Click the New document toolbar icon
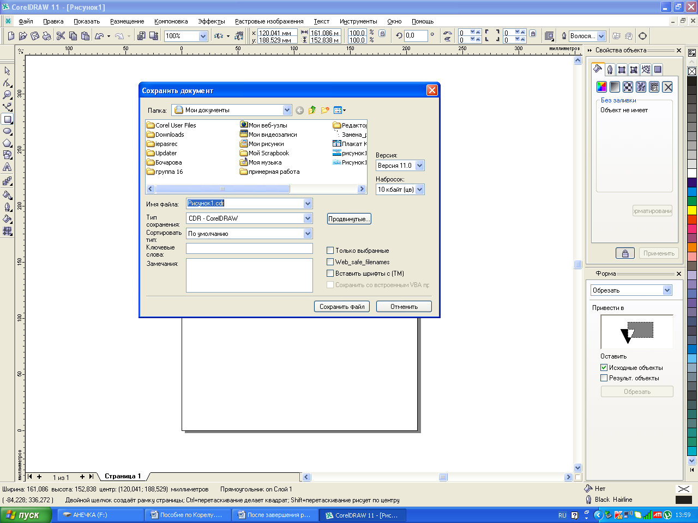698x523 pixels. [x=11, y=36]
